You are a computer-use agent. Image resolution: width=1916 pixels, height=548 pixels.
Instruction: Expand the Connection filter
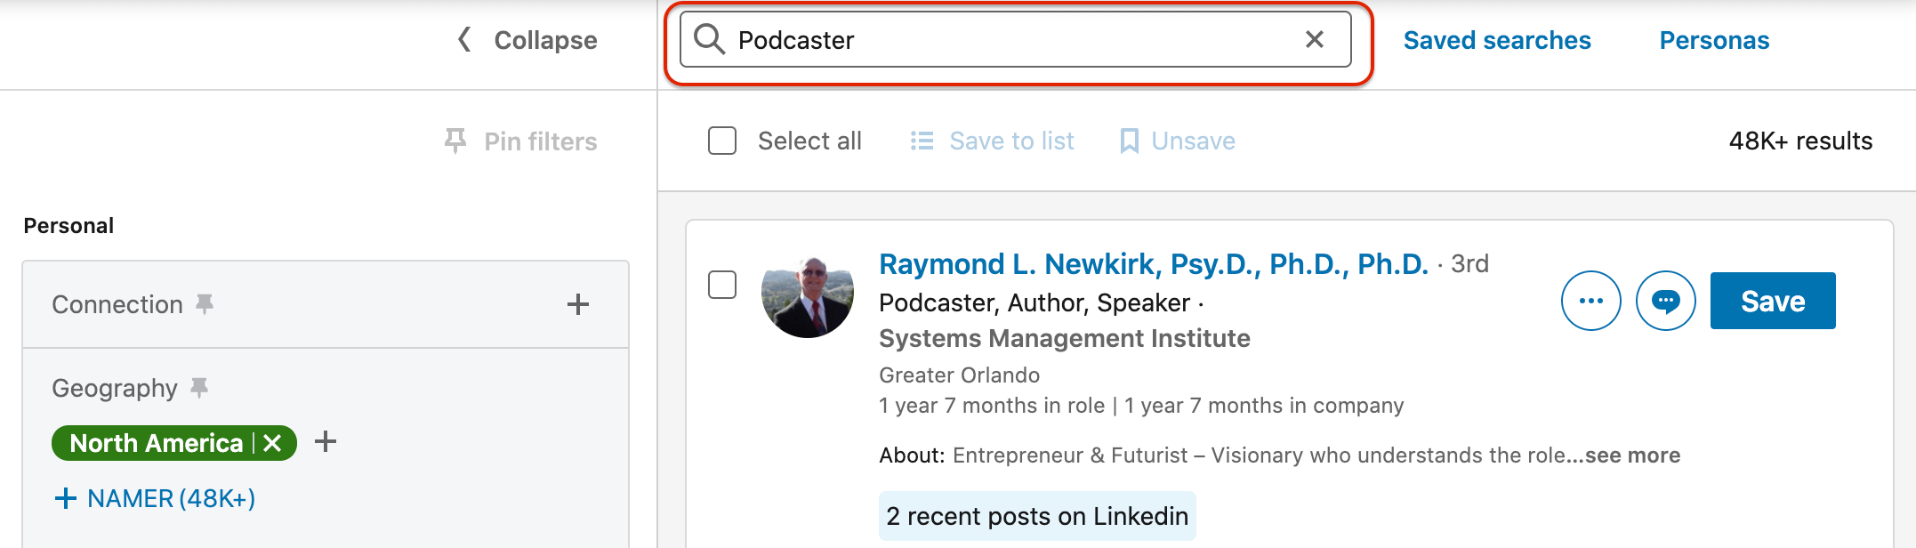(578, 304)
